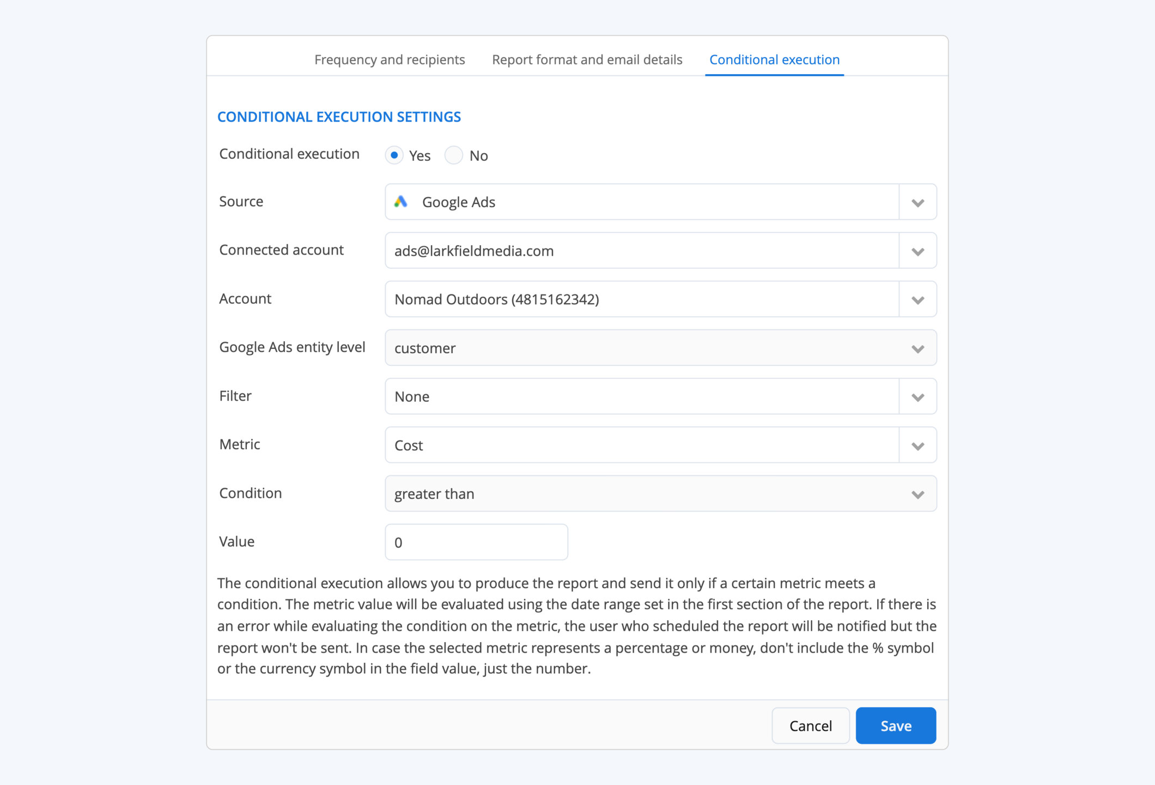
Task: Click Conditional Execution Settings heading
Action: (339, 117)
